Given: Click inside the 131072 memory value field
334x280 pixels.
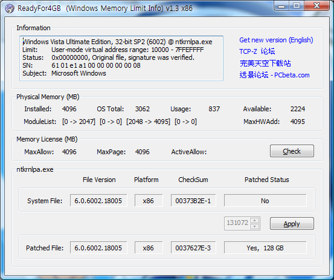Looking at the screenshot, I should 237,223.
